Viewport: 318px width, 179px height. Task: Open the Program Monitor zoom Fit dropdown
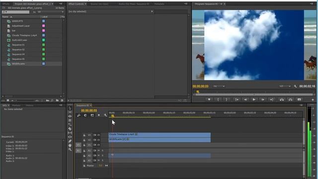[x=219, y=86]
